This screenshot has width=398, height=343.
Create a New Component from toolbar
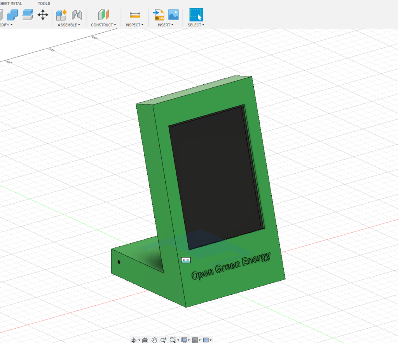pos(61,15)
